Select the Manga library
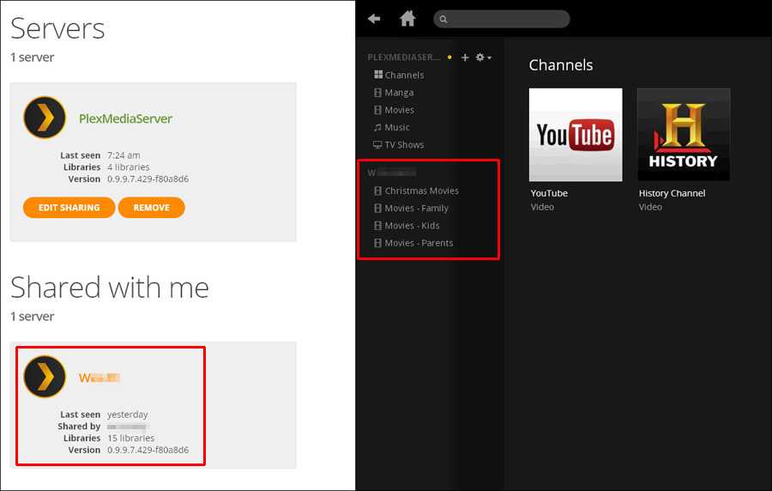Viewport: 772px width, 491px height. pyautogui.click(x=398, y=93)
